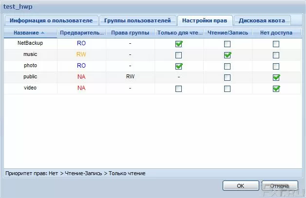The height and width of the screenshot is (198, 306).
Task: Enable read-only for the video folder
Action: pyautogui.click(x=179, y=89)
